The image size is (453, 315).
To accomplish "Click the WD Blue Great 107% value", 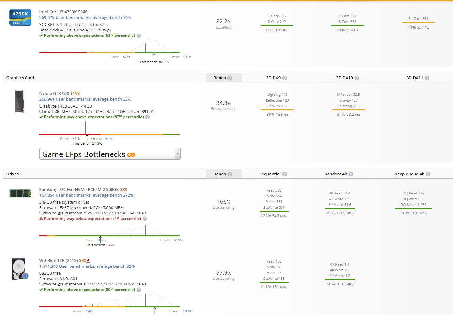I will [x=187, y=311].
